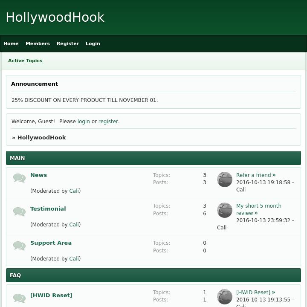Click the HWID Reset forum bubble icon
307x307 pixels.
click(x=19, y=298)
